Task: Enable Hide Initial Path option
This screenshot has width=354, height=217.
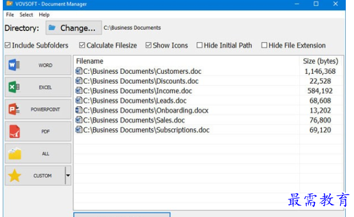Action: coord(199,45)
